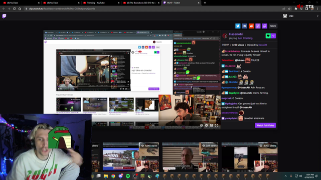Click muted tab speaker icon in toolbar
321x180 pixels.
[x=300, y=6]
